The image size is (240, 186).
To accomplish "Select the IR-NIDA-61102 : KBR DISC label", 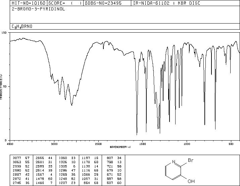I will (166, 3).
